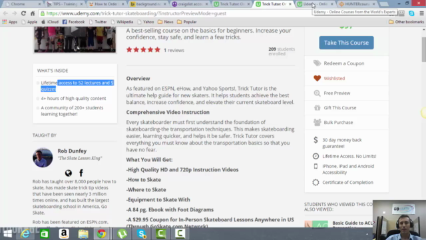Image resolution: width=426 pixels, height=240 pixels.
Task: Click the 1 reviews link
Action: 174,51
